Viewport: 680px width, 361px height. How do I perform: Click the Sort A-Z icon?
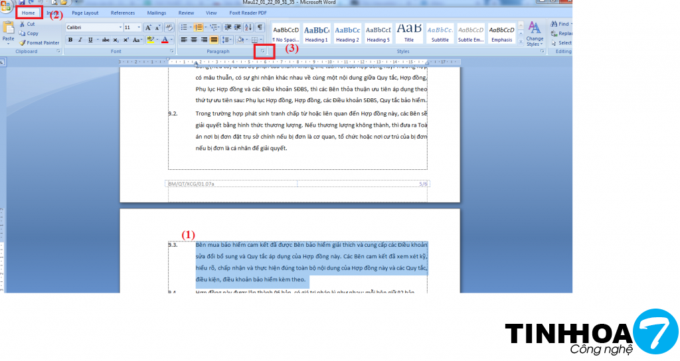tap(248, 27)
